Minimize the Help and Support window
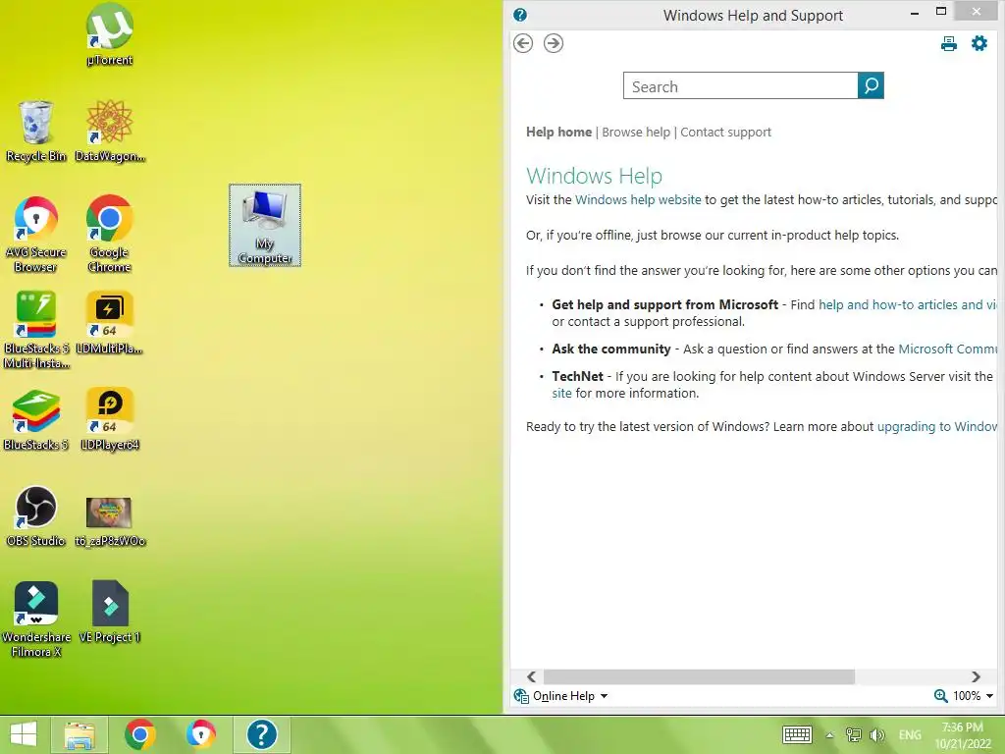 915,12
